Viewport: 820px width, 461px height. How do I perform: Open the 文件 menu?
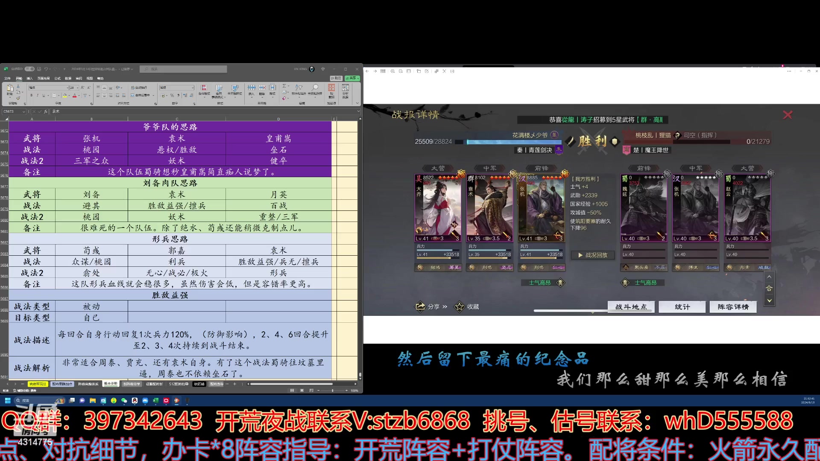tap(7, 79)
